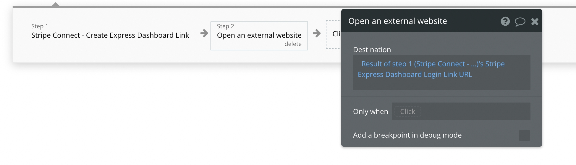The height and width of the screenshot is (165, 576).
Task: Select the Stripe Connect Create Express Dashboard Link step
Action: 110,35
